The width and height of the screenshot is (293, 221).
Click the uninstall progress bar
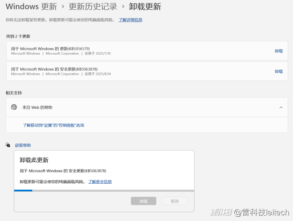point(104,191)
